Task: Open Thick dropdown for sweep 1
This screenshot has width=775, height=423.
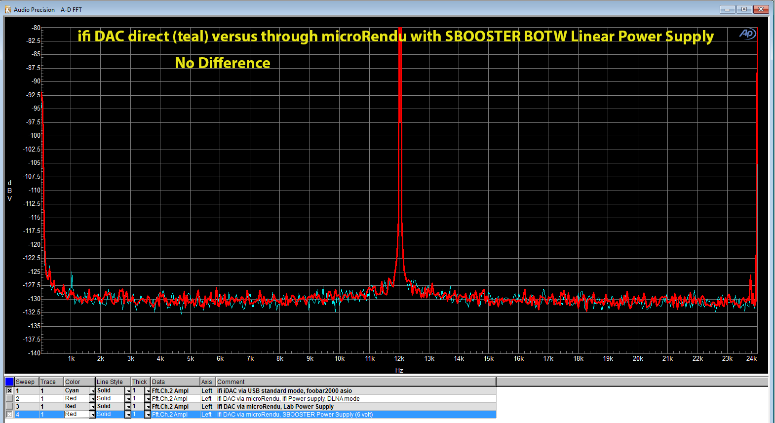Action: coord(148,391)
